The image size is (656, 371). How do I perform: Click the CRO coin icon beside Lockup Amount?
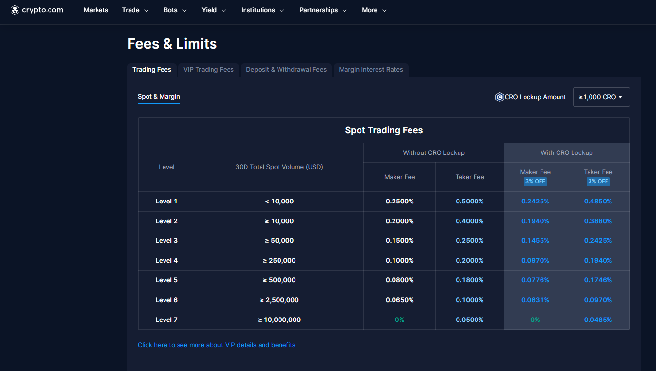coord(499,97)
